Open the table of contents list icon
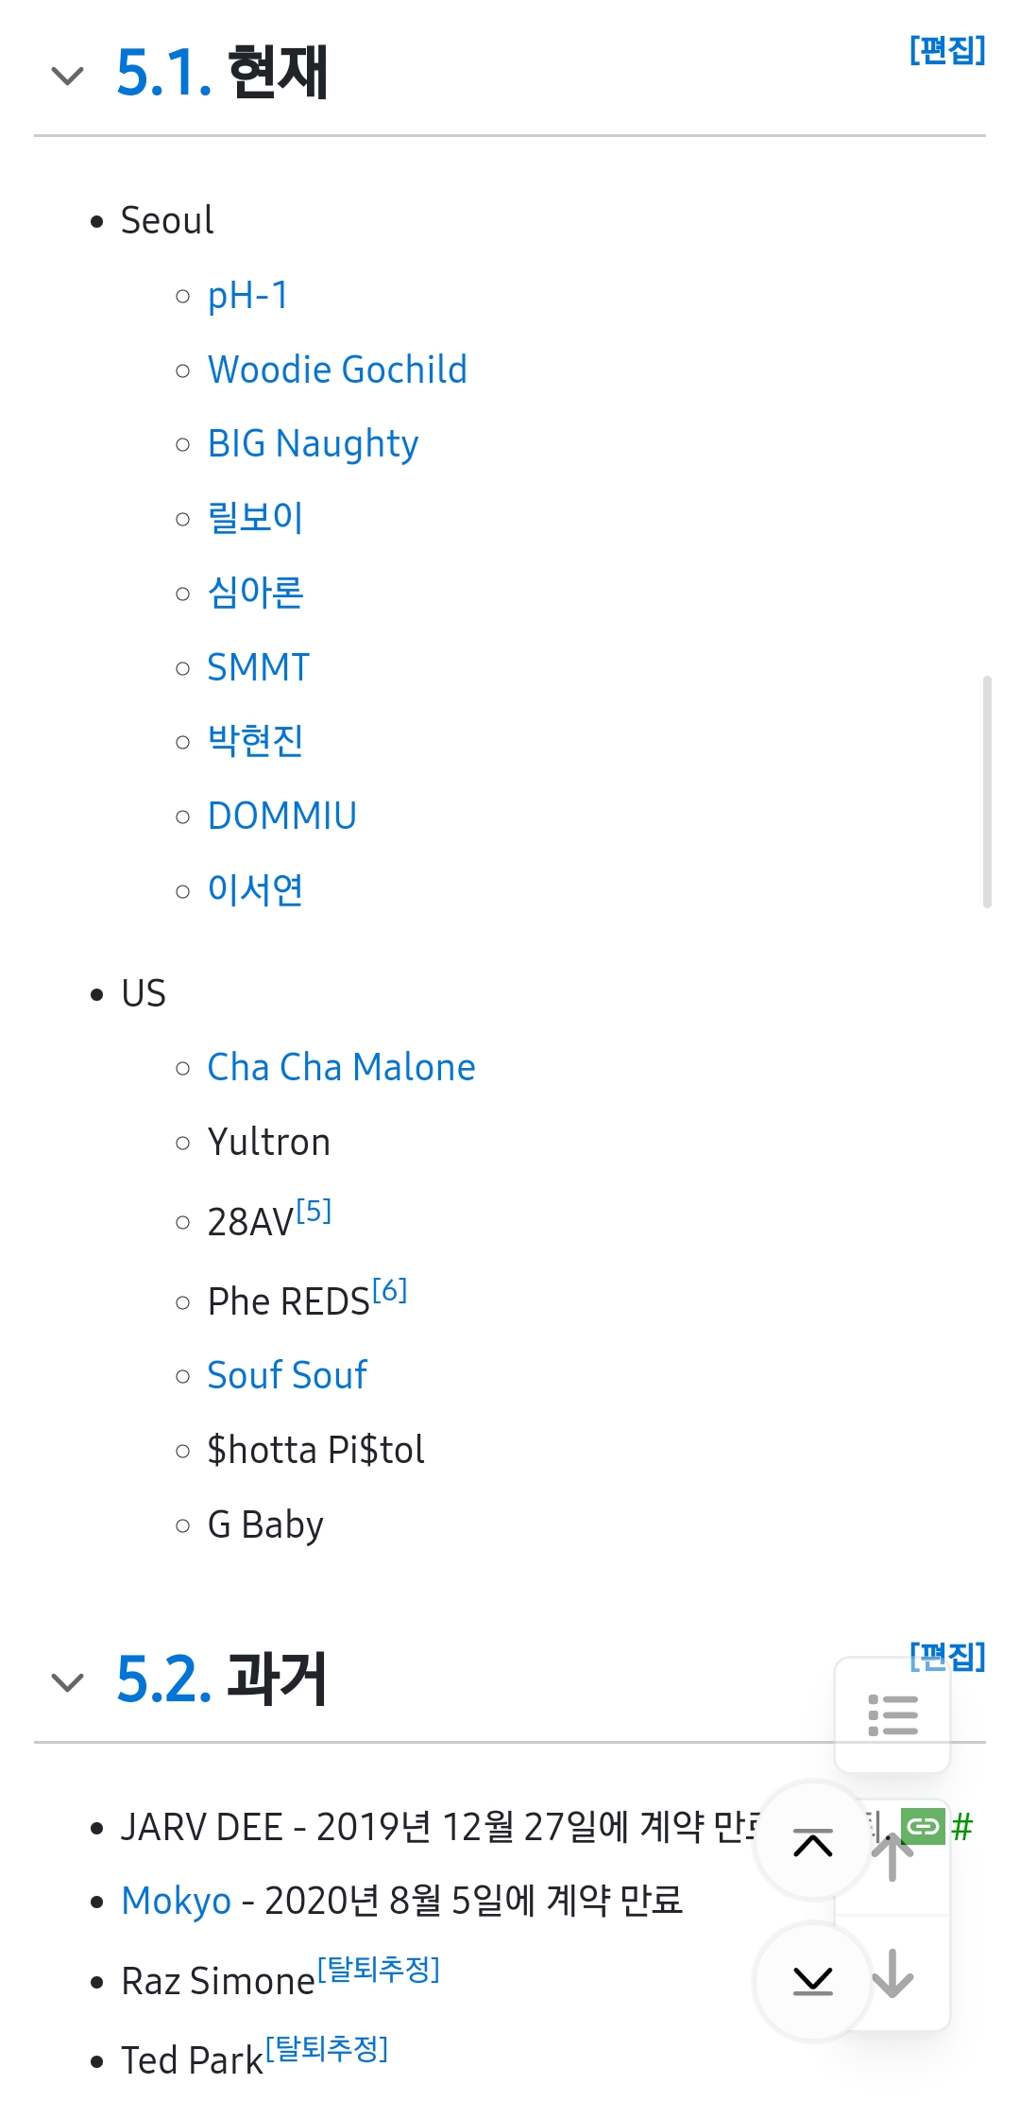 [892, 1715]
